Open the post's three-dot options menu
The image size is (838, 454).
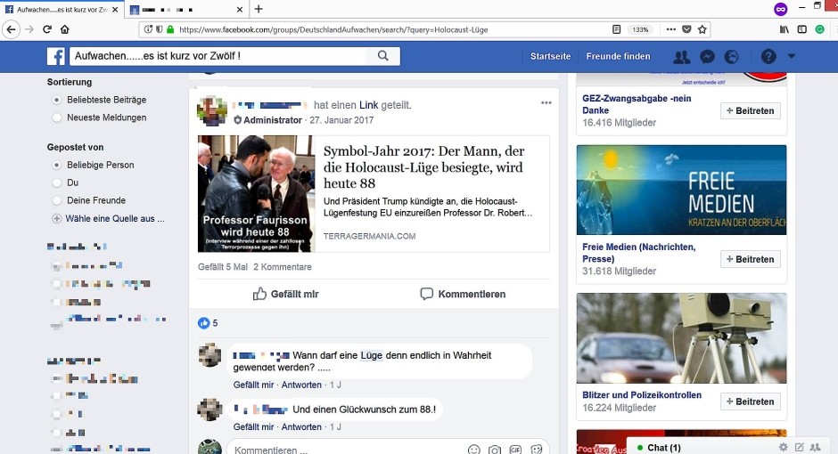[x=546, y=103]
